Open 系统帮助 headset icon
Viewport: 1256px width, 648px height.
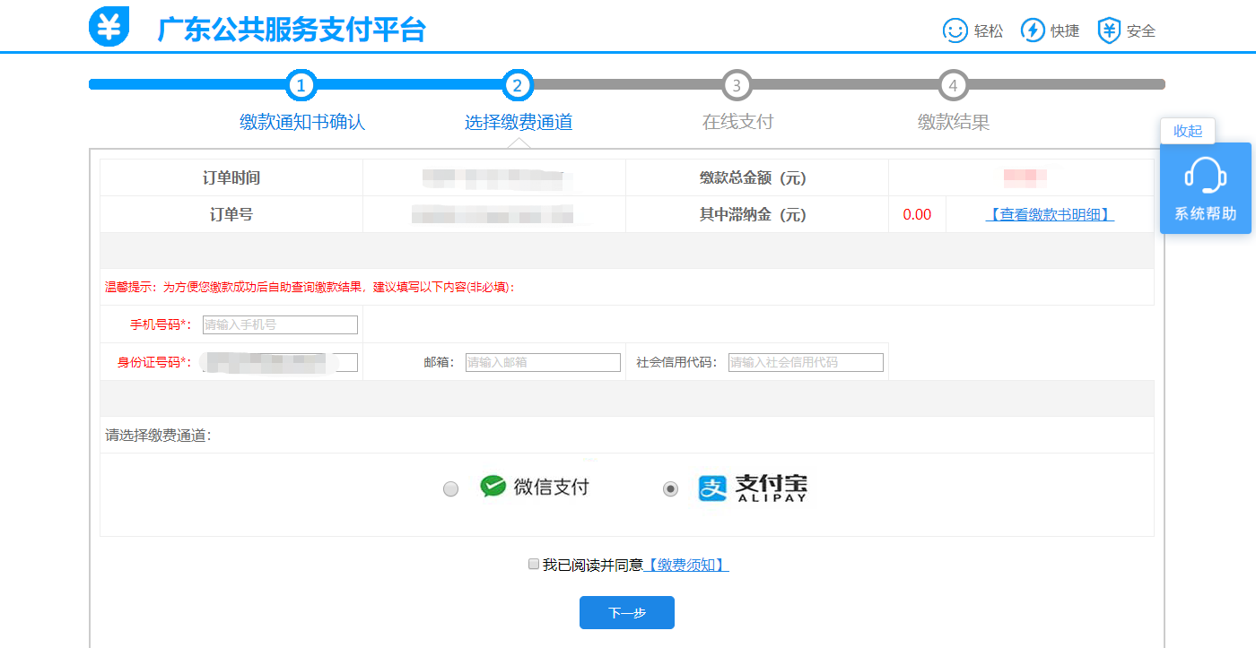1205,176
